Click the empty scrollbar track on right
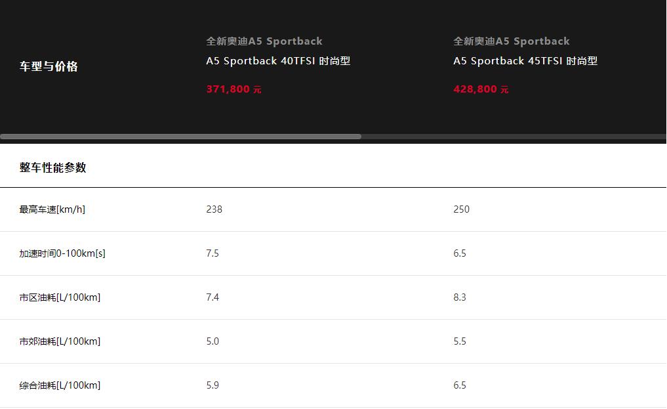Screen dimensions: 667x409 [514, 137]
